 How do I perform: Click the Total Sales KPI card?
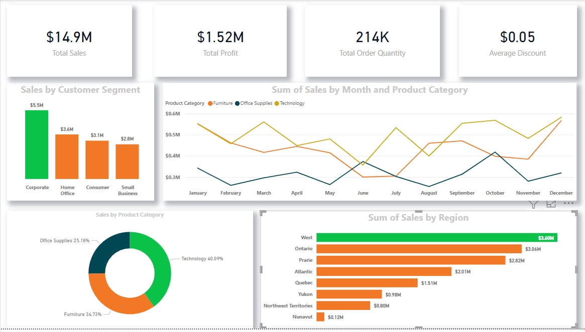pos(69,40)
